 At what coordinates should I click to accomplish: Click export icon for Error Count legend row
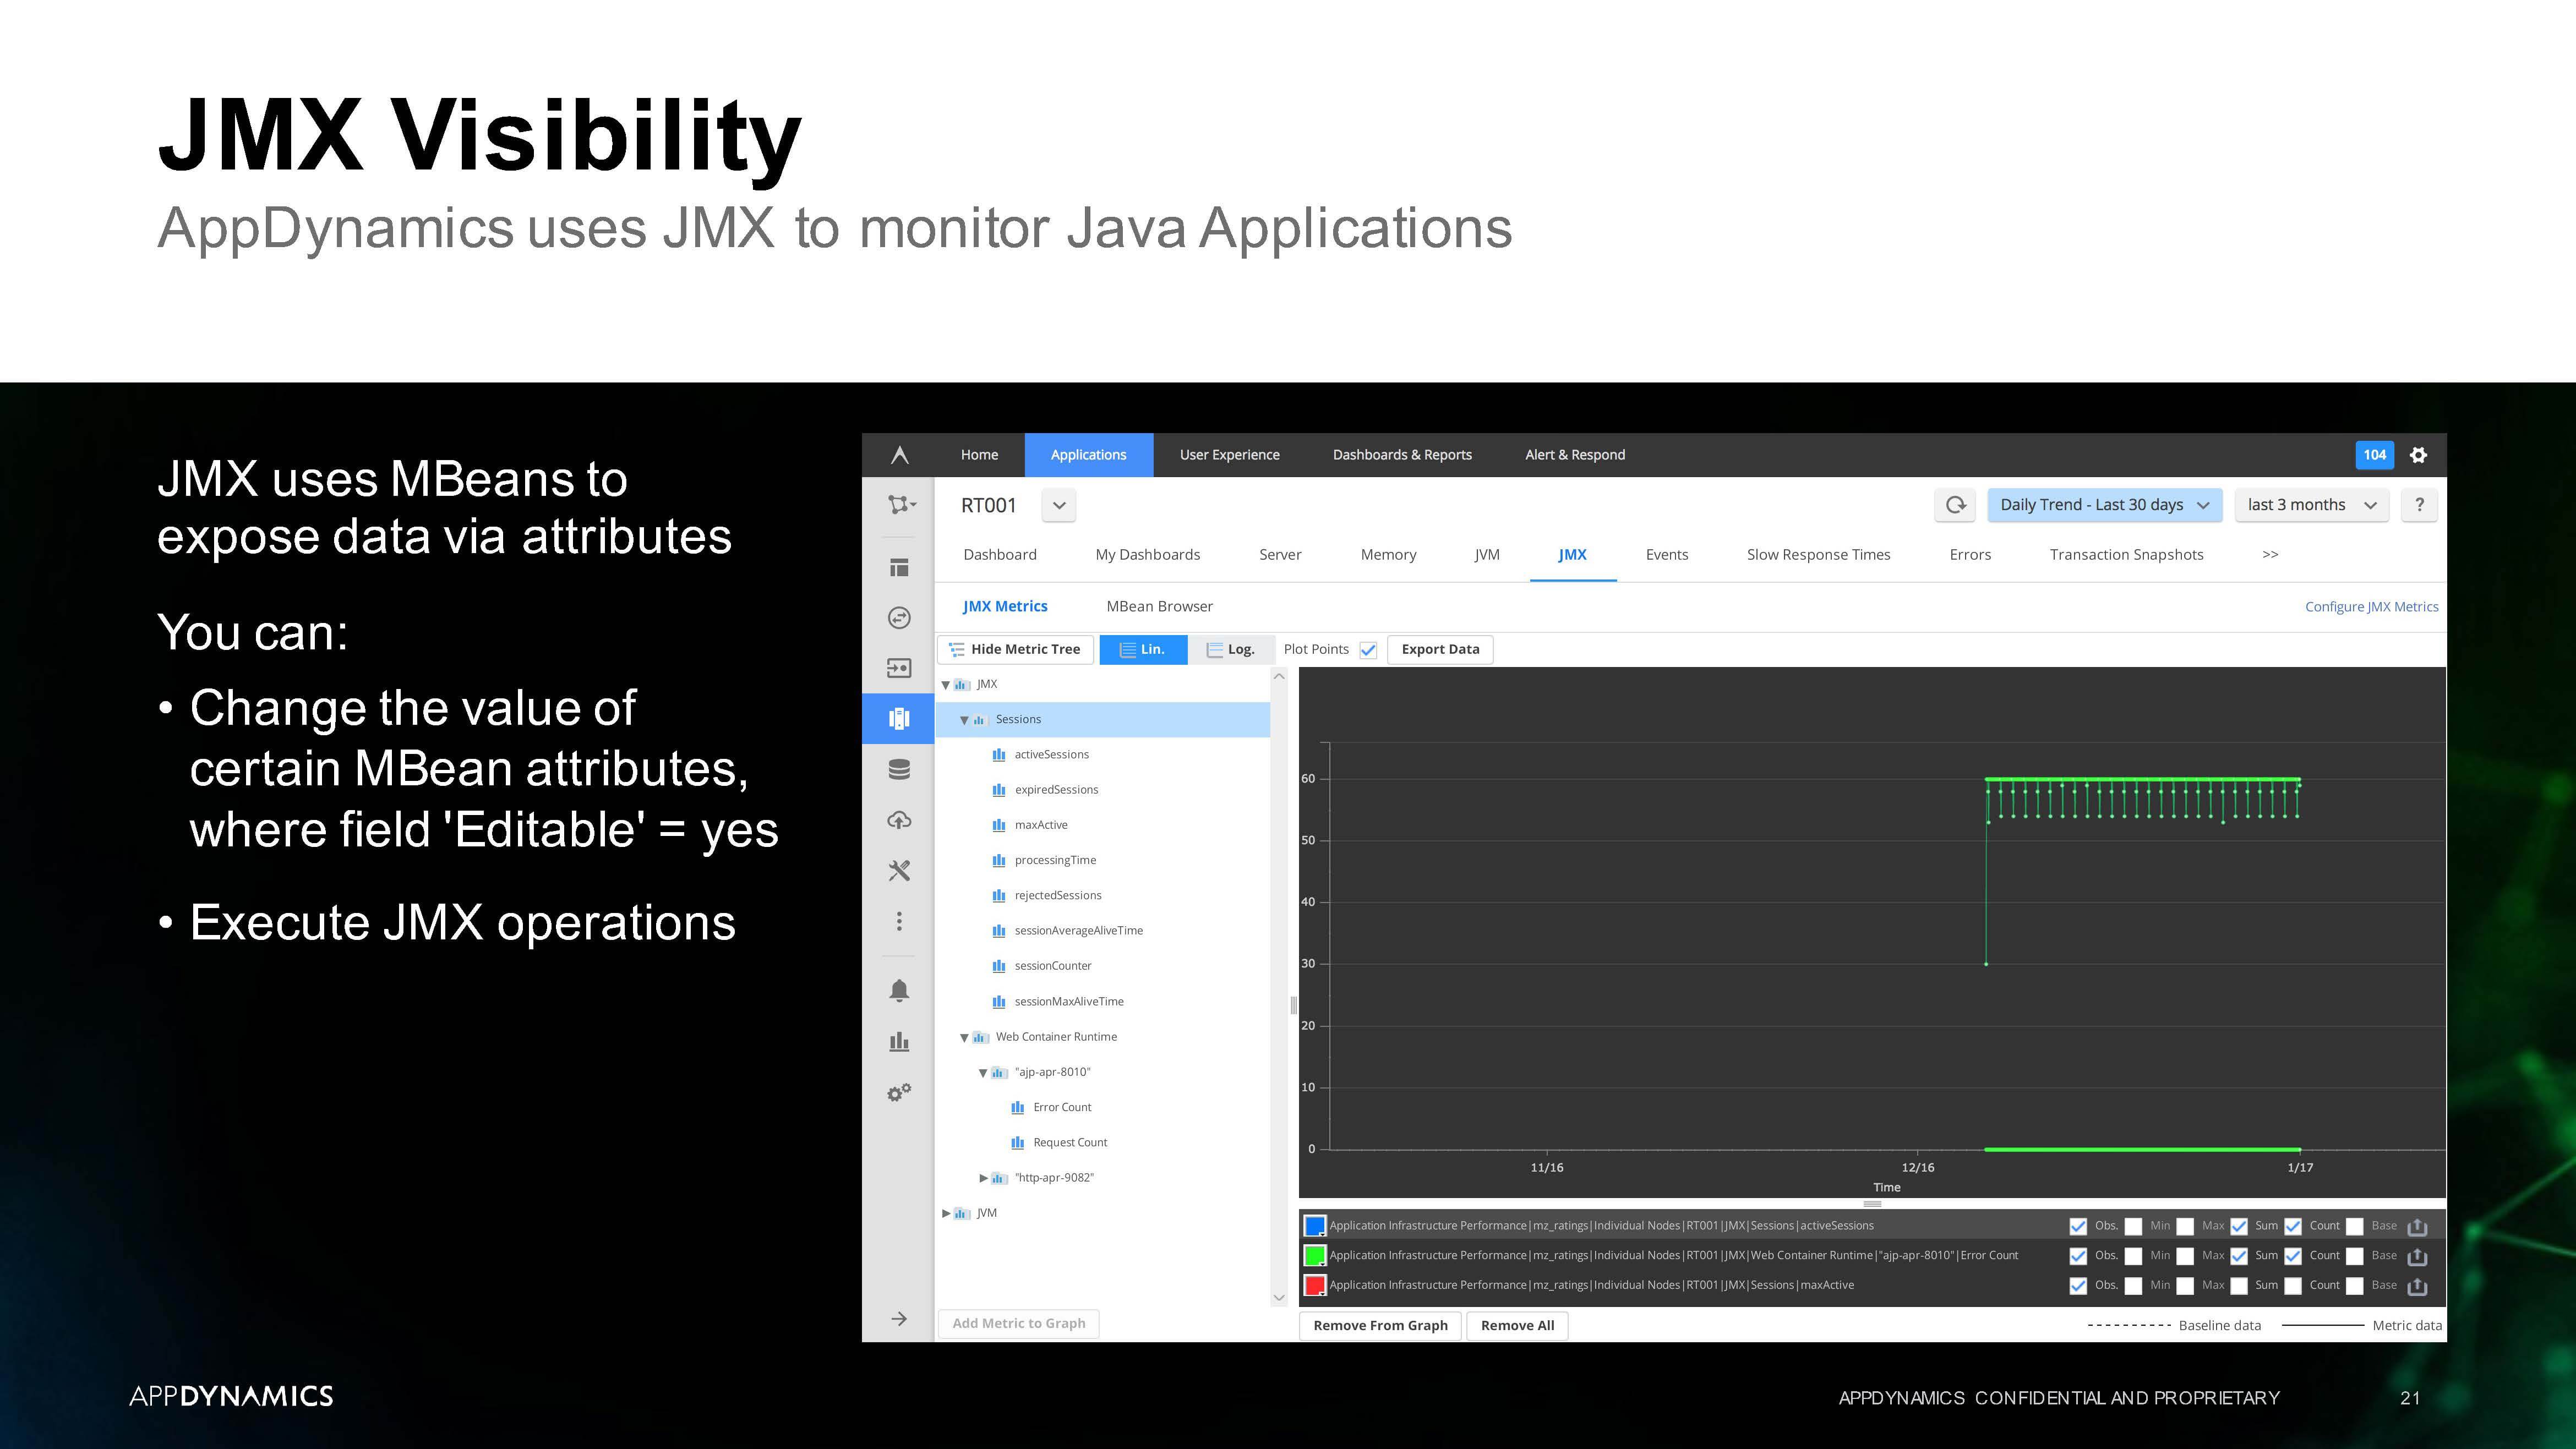click(x=2417, y=1256)
